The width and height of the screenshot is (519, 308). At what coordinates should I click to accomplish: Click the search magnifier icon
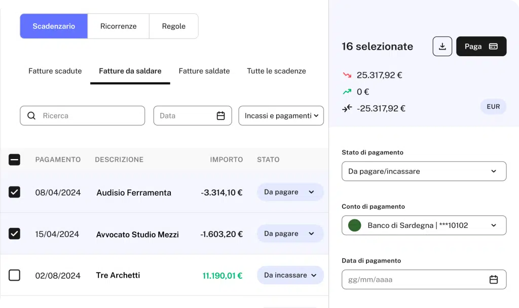31,115
